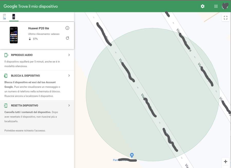This screenshot has width=231, height=168.
Task: Switch to the first device tab
Action: (4, 17)
